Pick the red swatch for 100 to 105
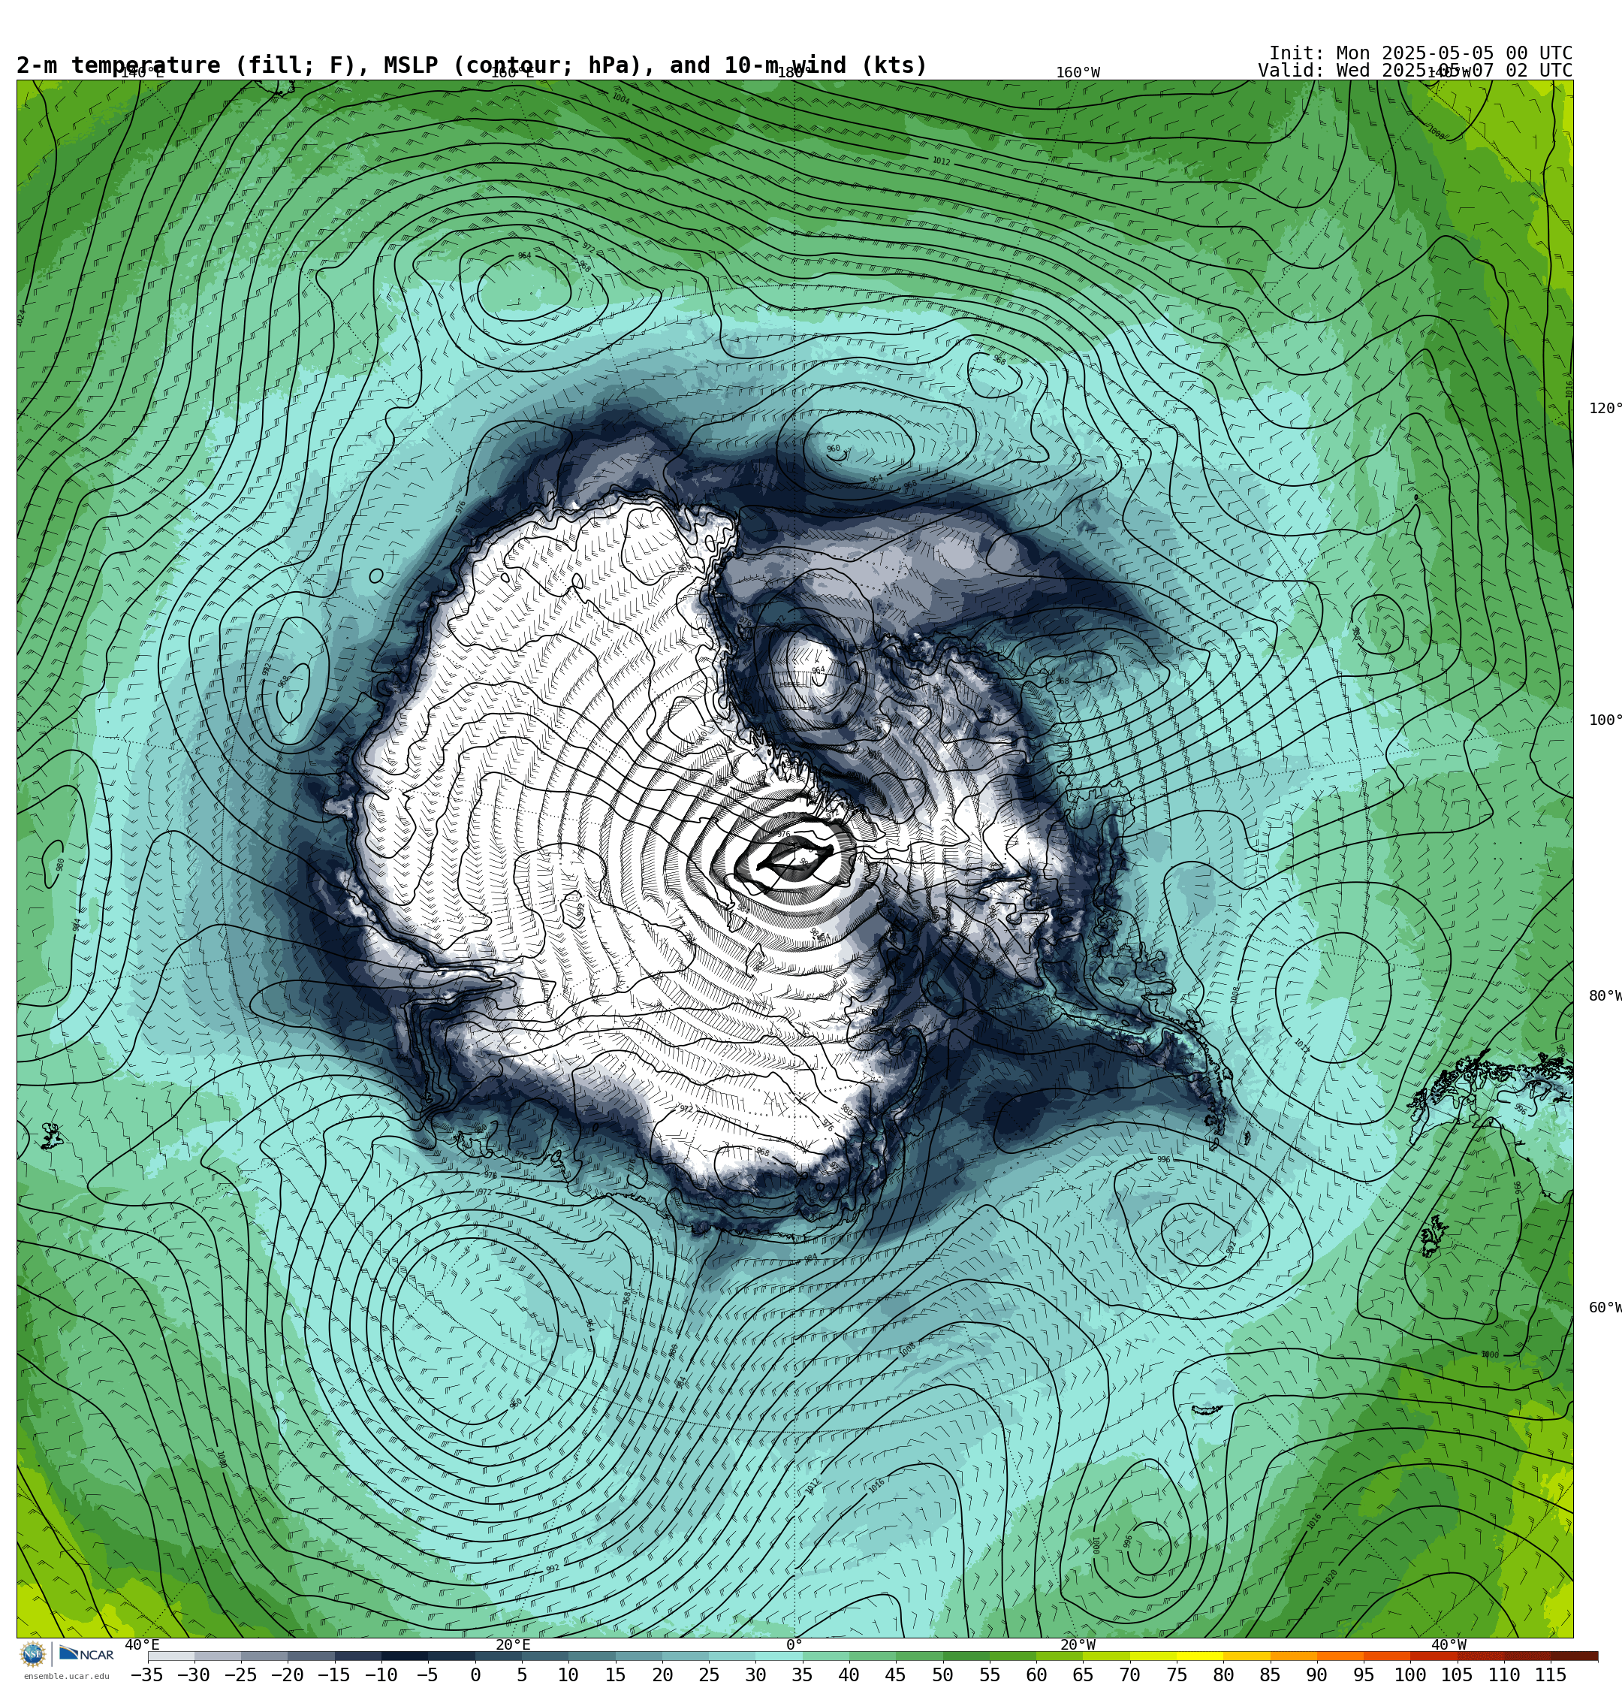The height and width of the screenshot is (1685, 1622). point(1434,1656)
